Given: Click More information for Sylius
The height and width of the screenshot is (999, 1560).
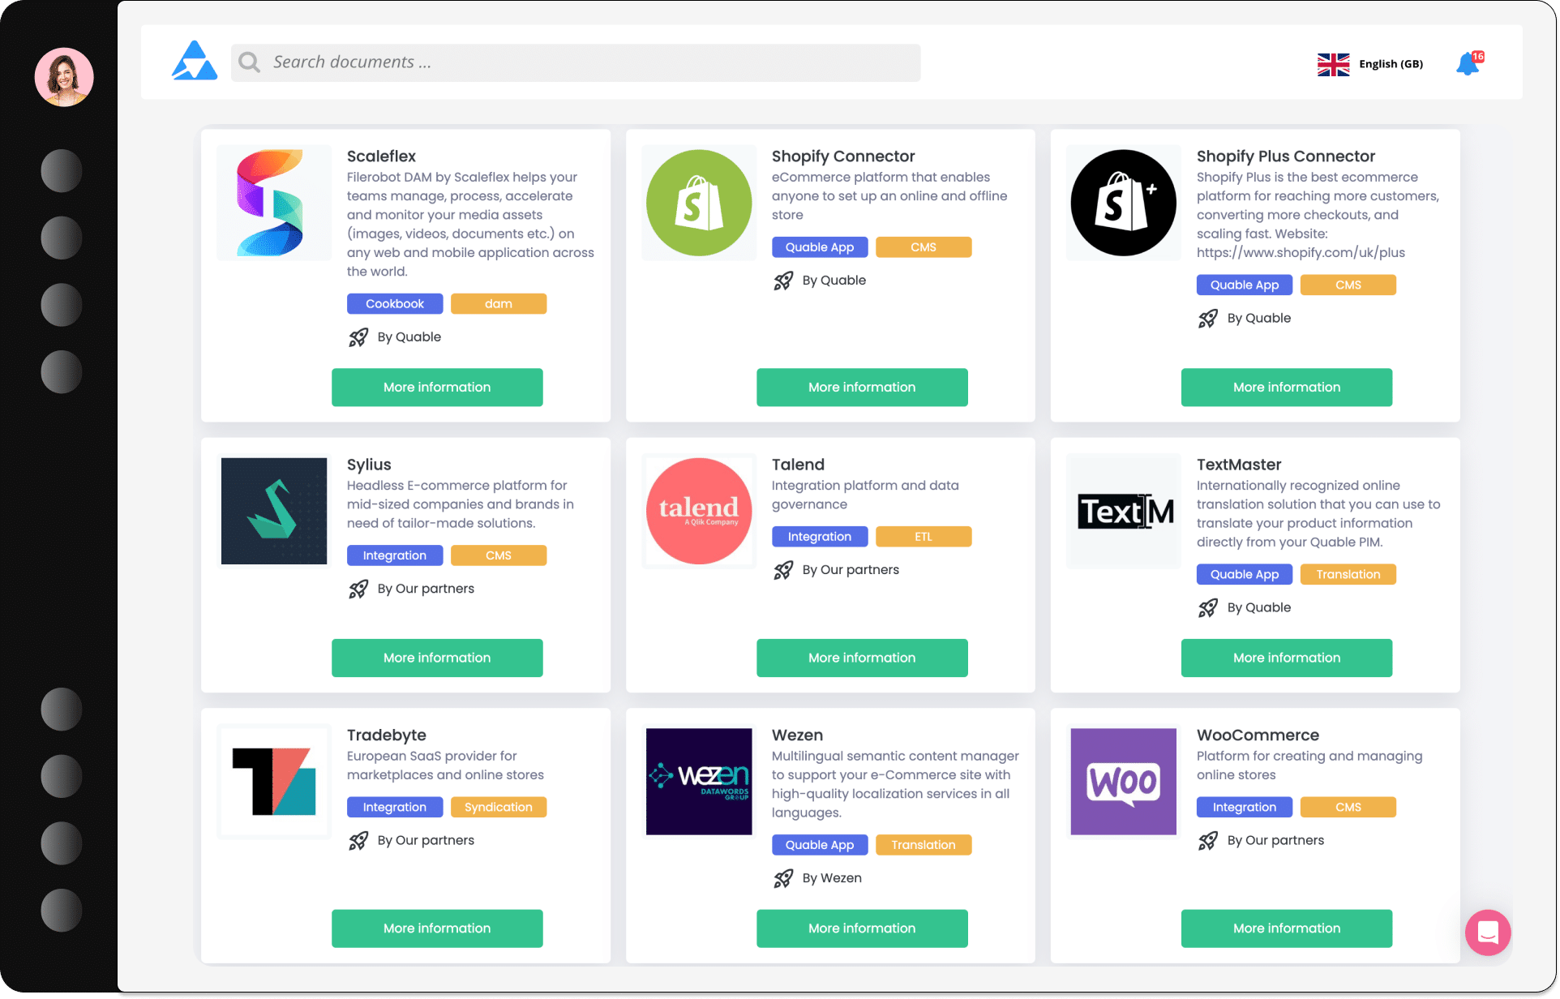Looking at the screenshot, I should (x=437, y=658).
